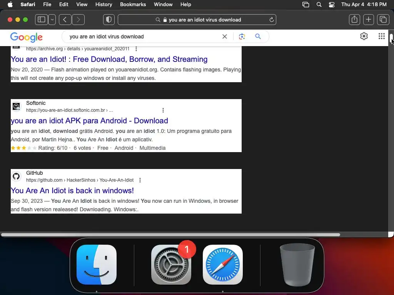
Task: Click the GitHub site name
Action: tap(34, 173)
